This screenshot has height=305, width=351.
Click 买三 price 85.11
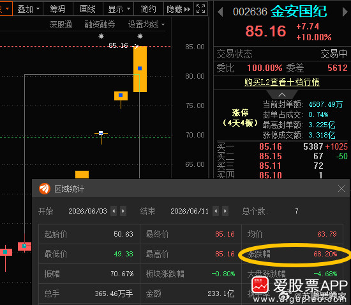pos(271,166)
